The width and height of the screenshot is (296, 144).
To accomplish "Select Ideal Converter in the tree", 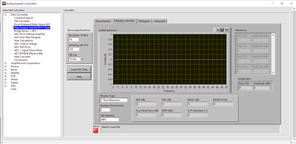I will (22, 57).
